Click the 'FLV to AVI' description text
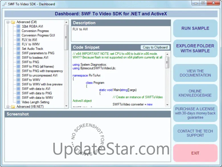Viewport: 222px width, 167px height. coord(80,29)
